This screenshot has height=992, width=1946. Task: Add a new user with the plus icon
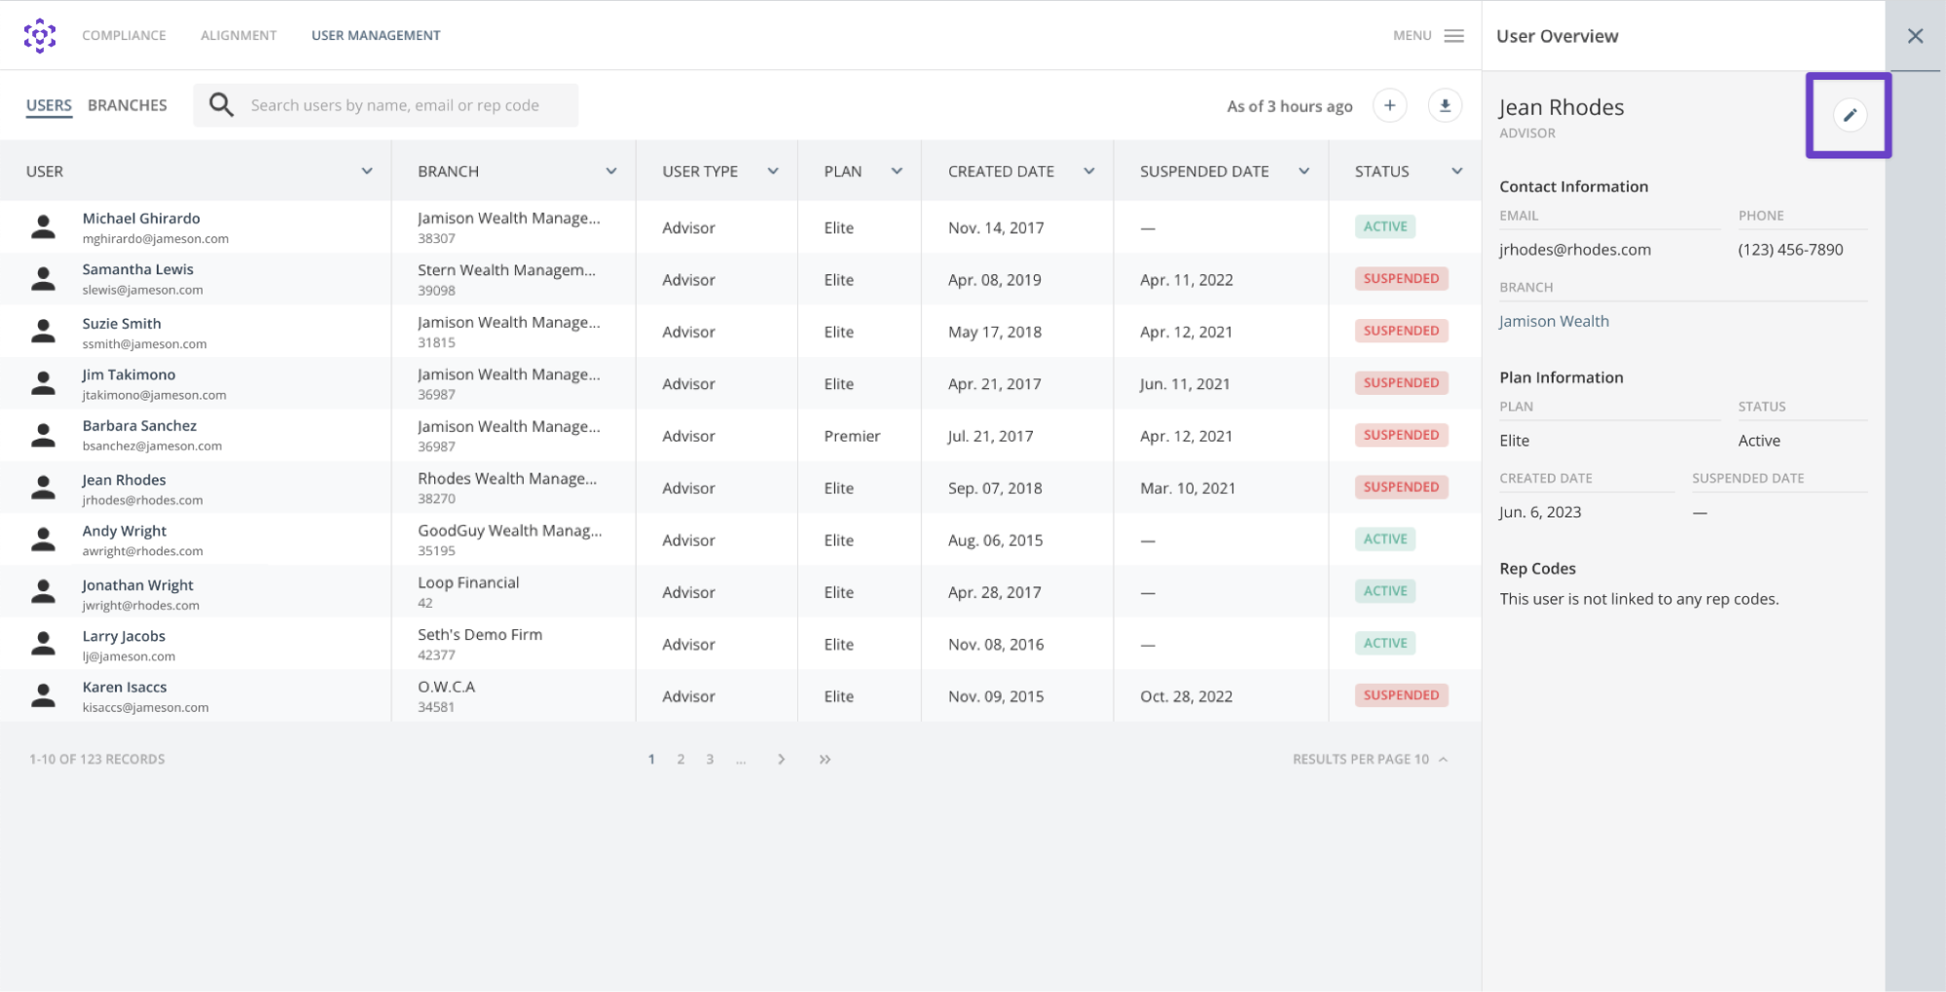[x=1389, y=105]
